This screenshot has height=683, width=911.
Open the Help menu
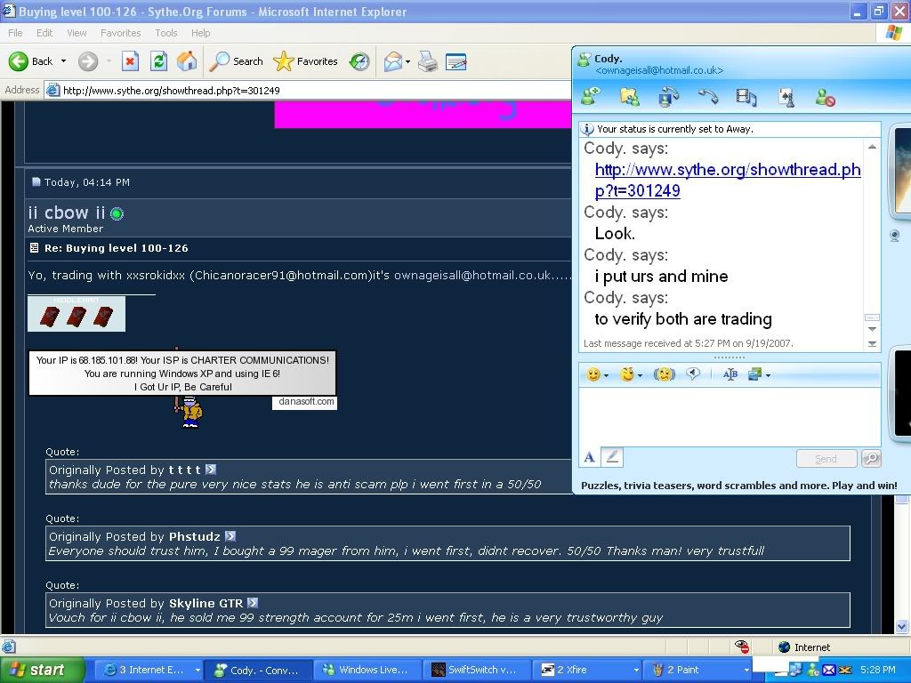tap(200, 33)
